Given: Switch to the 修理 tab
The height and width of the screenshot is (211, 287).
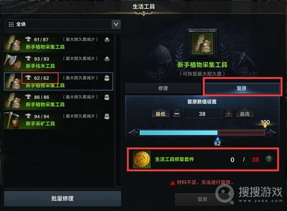Looking at the screenshot, I should pos(163,88).
